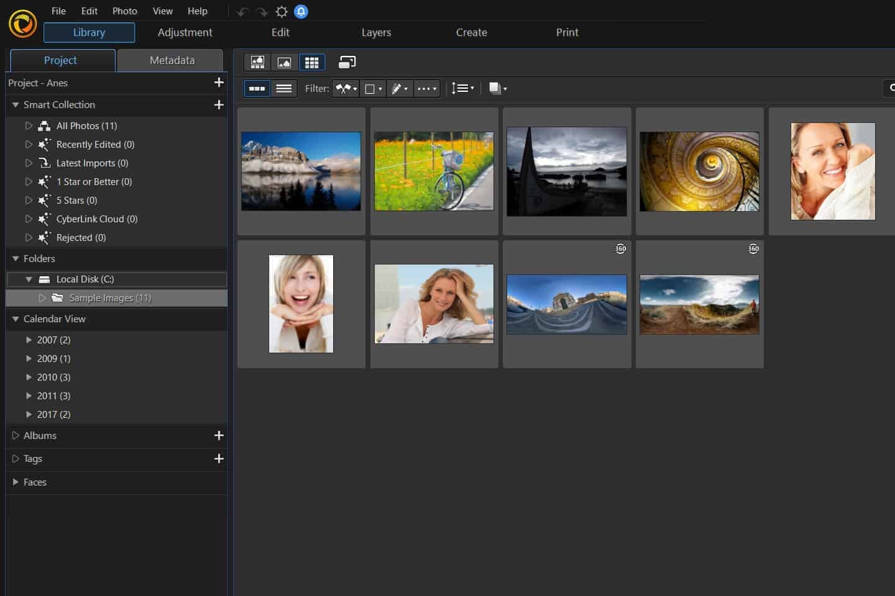Open the notifications bell icon
895x596 pixels.
point(301,12)
